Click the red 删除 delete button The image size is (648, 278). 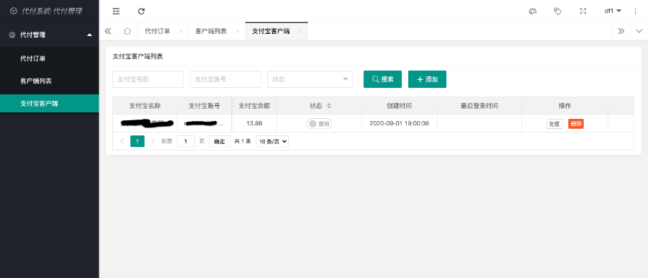pyautogui.click(x=576, y=124)
